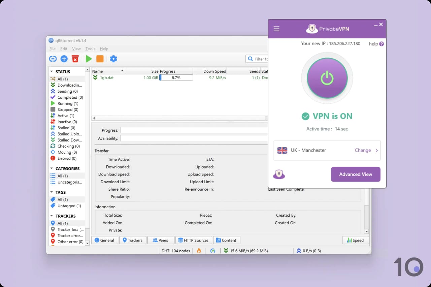Enable alternative speed limits via the flame icon
Image resolution: width=431 pixels, height=287 pixels.
pyautogui.click(x=199, y=251)
